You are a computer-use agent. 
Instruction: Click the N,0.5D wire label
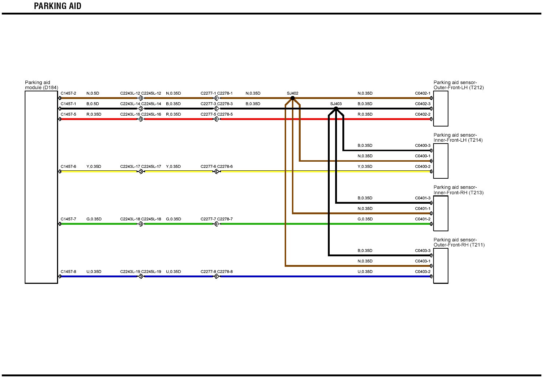click(93, 94)
